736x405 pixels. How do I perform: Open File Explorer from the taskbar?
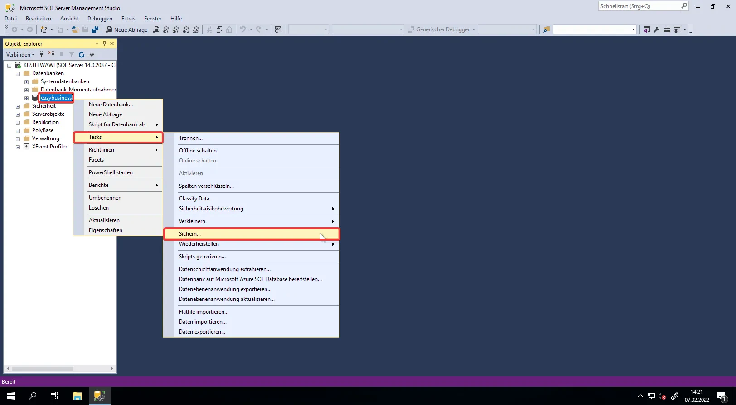click(77, 396)
